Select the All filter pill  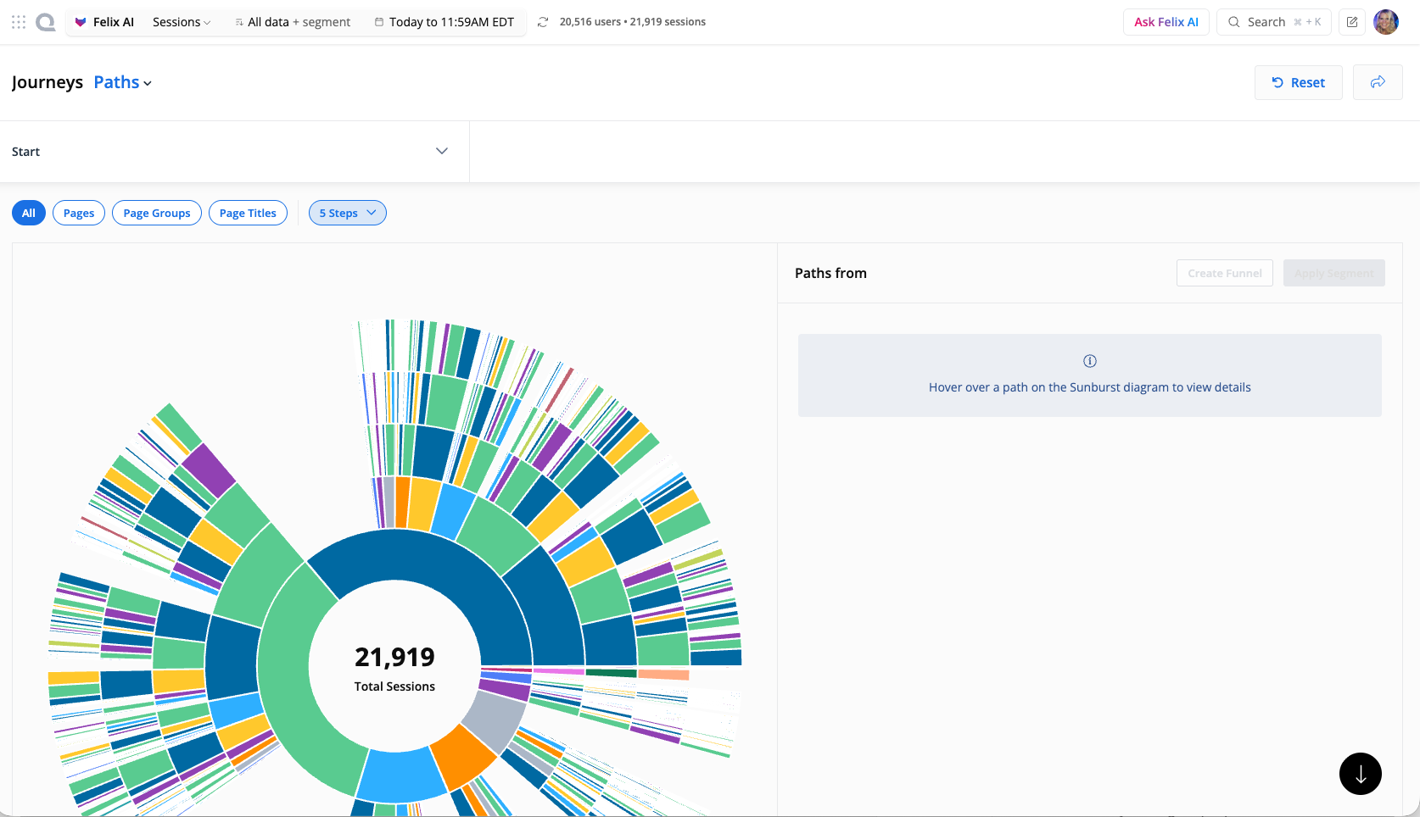point(29,213)
